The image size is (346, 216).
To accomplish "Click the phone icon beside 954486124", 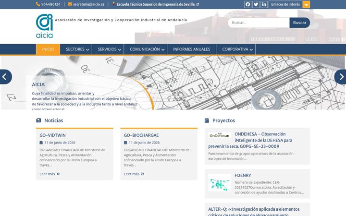I will (38, 4).
